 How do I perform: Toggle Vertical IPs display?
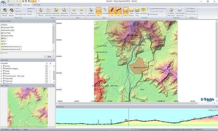(119, 12)
